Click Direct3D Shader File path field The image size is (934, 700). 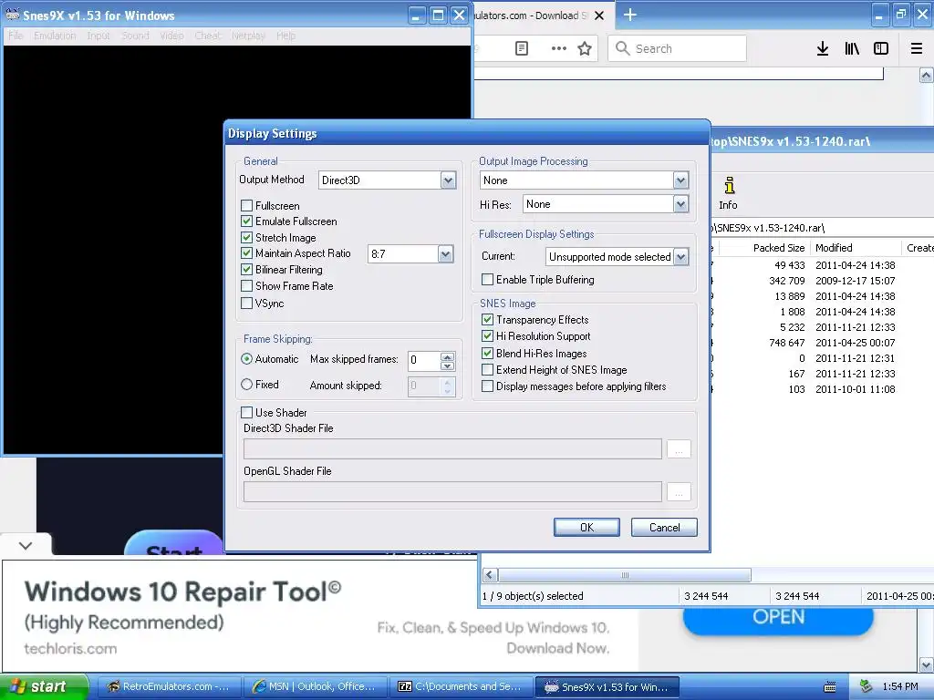coord(452,448)
